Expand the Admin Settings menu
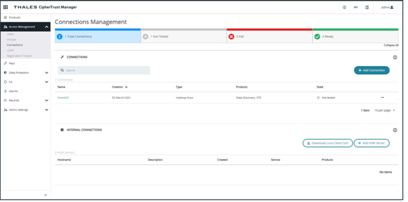 coord(46,110)
